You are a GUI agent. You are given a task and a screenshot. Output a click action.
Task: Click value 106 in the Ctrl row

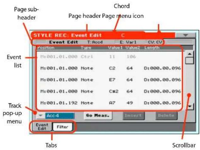(x=131, y=56)
